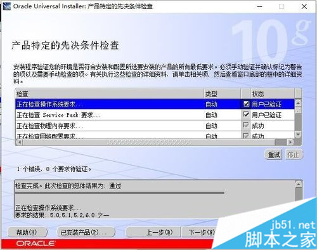The height and width of the screenshot is (250, 317).
Task: Click 重试 (Retry) button
Action: coord(273,155)
